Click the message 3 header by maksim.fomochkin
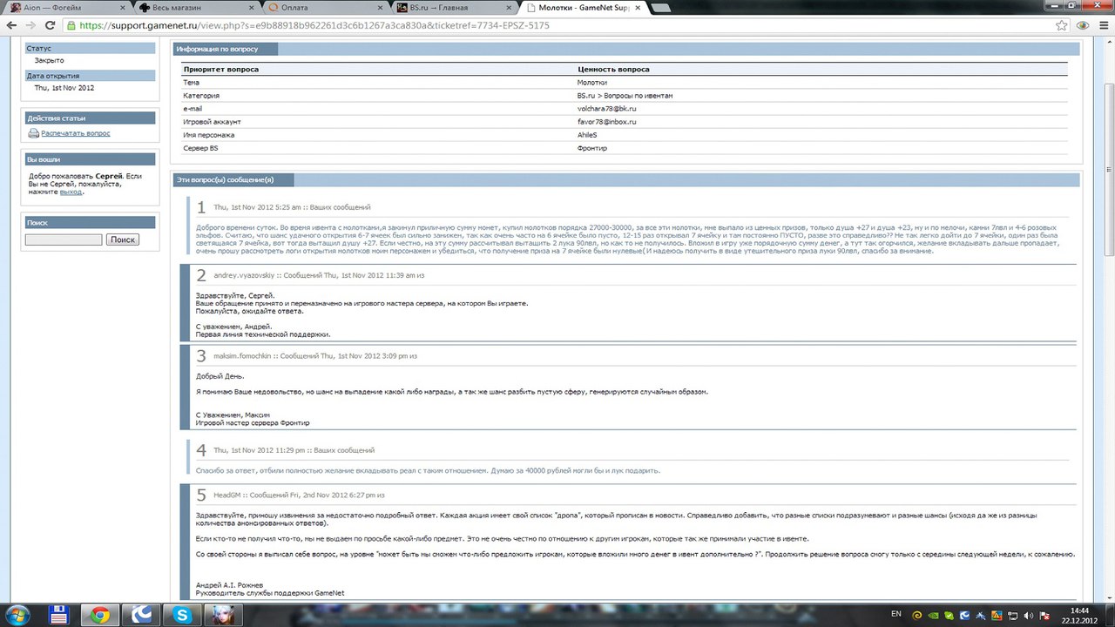Image resolution: width=1115 pixels, height=627 pixels. 315,356
